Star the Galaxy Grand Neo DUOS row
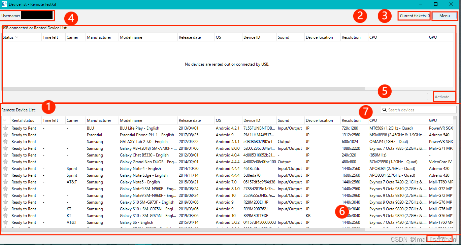Image resolution: width=461 pixels, height=245 pixels. click(x=5, y=162)
